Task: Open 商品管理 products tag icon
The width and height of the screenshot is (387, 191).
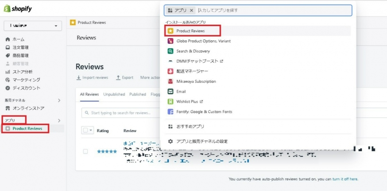Action: tap(8, 55)
